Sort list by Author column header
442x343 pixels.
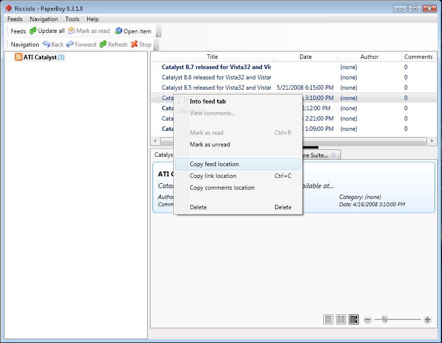pyautogui.click(x=369, y=57)
